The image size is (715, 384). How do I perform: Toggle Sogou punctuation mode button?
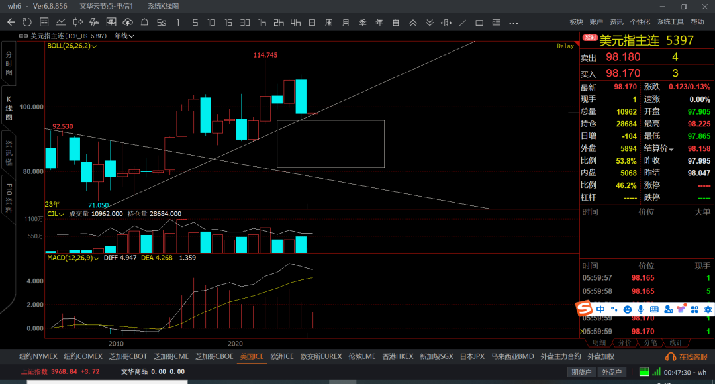[614, 310]
